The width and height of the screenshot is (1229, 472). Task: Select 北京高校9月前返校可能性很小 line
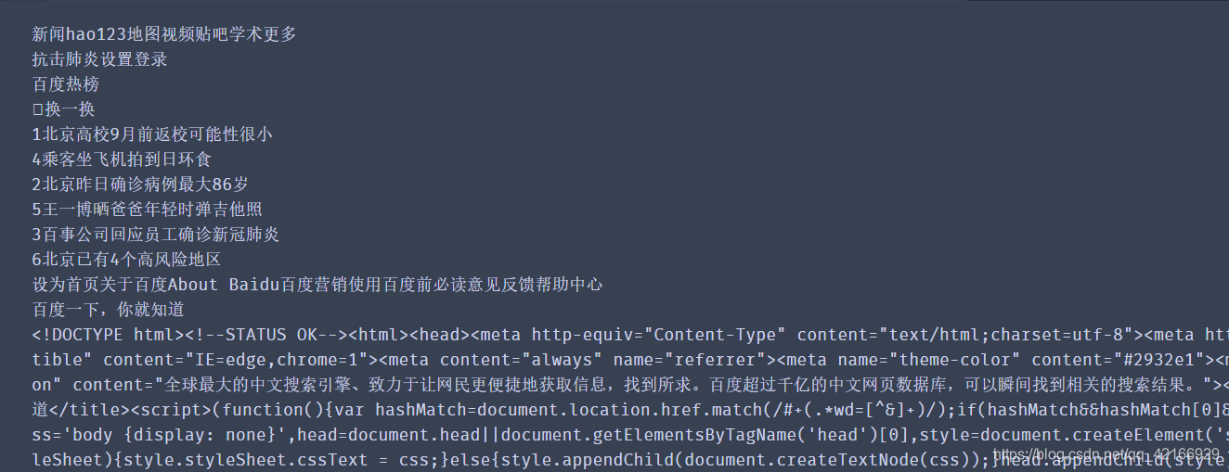[152, 134]
